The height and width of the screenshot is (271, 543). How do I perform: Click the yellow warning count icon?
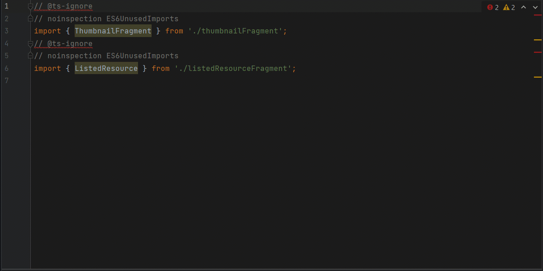pyautogui.click(x=505, y=7)
